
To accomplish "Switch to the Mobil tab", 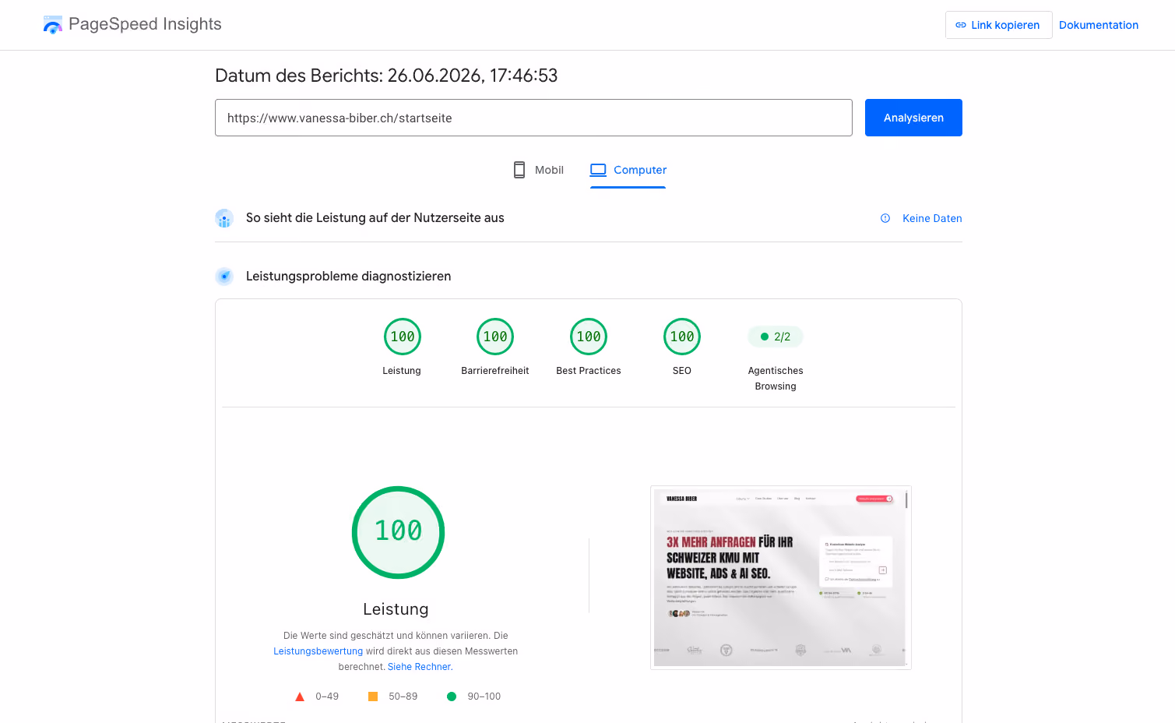I will [x=538, y=170].
